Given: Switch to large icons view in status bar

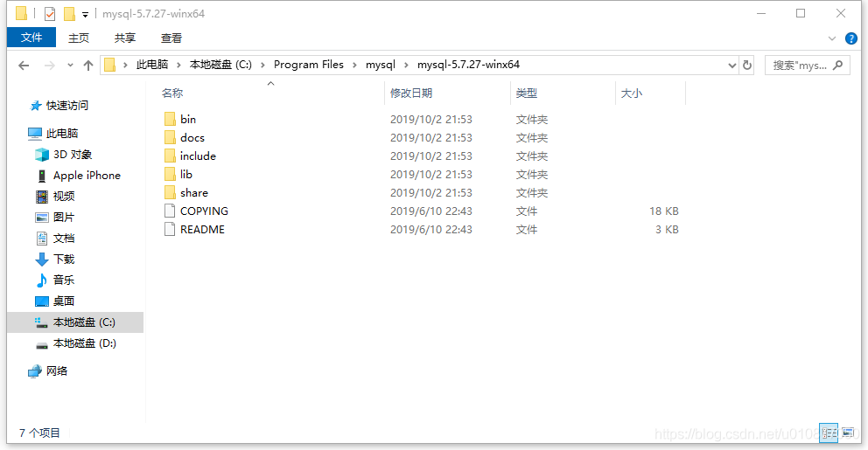Looking at the screenshot, I should coord(847,432).
